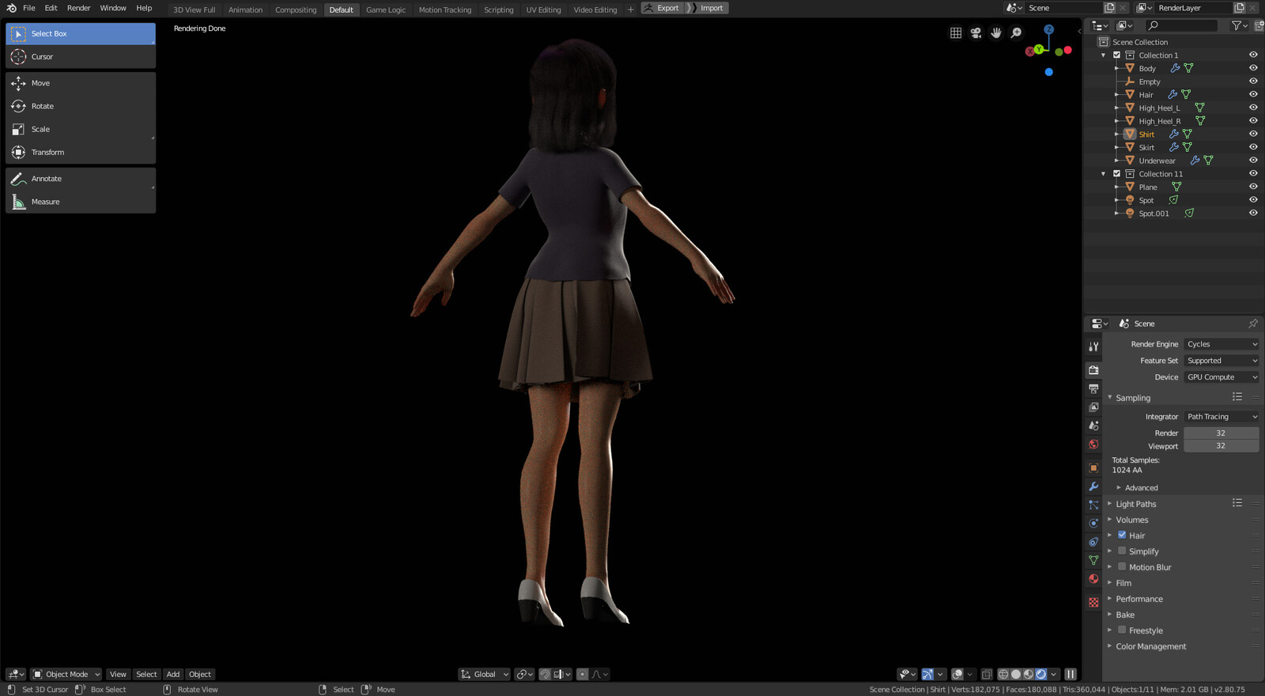
Task: Hide the Skirt object in outliner
Action: coord(1253,147)
